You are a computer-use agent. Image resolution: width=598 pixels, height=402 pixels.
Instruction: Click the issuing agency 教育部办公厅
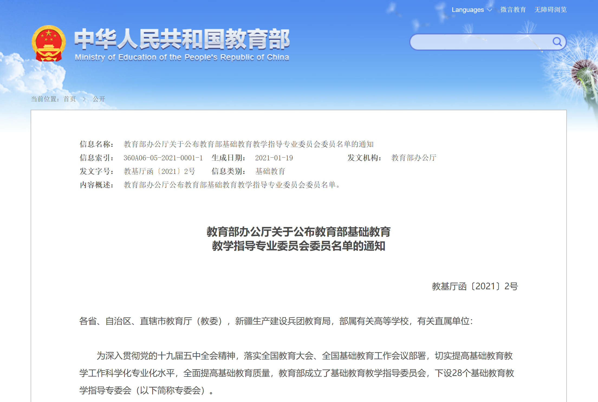[x=413, y=158]
